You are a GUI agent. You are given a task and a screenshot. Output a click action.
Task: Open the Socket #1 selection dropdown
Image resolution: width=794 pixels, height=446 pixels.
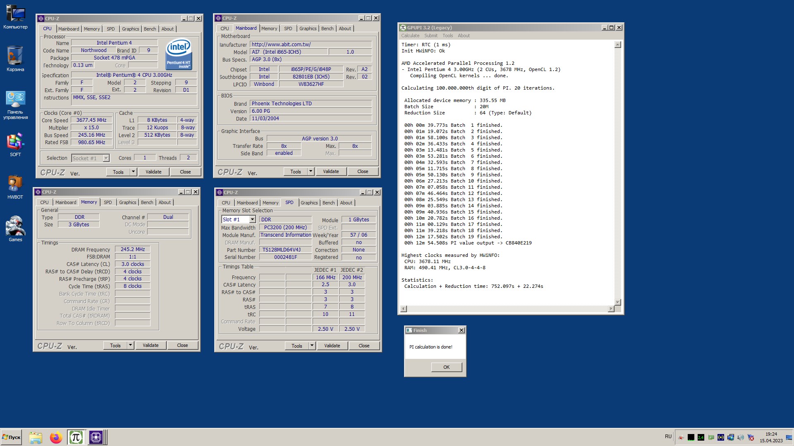click(x=106, y=158)
